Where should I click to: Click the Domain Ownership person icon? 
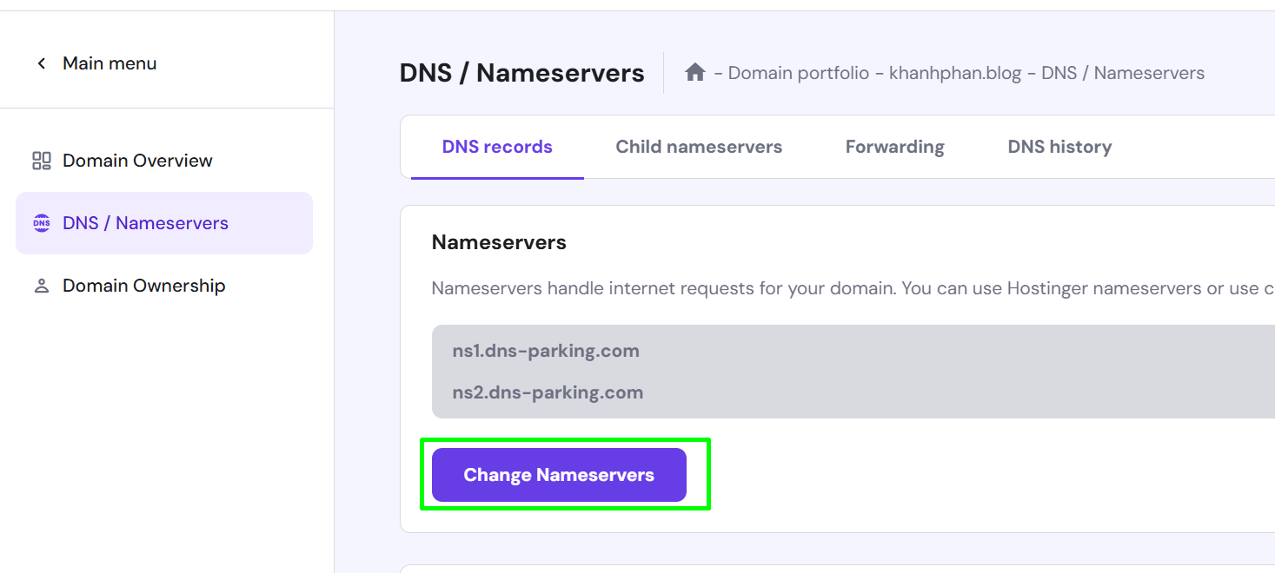coord(42,286)
